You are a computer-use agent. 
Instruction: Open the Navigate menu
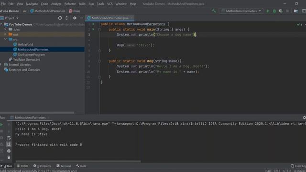(32, 4)
